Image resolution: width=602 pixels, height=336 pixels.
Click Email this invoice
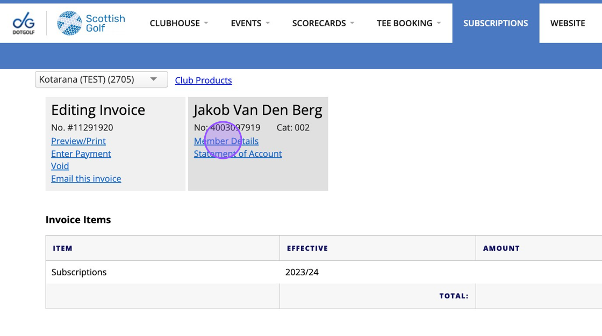pyautogui.click(x=86, y=179)
